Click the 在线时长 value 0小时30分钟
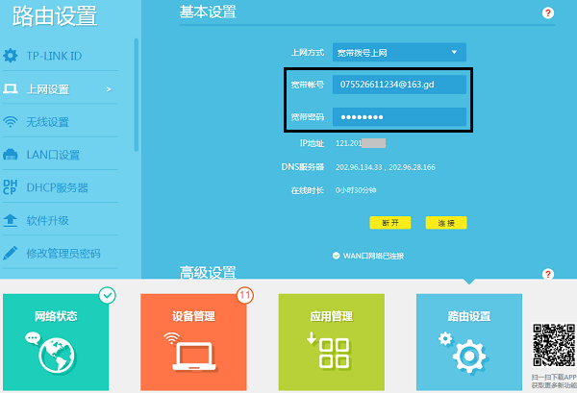Screen dimensions: 577x393 tap(356, 190)
